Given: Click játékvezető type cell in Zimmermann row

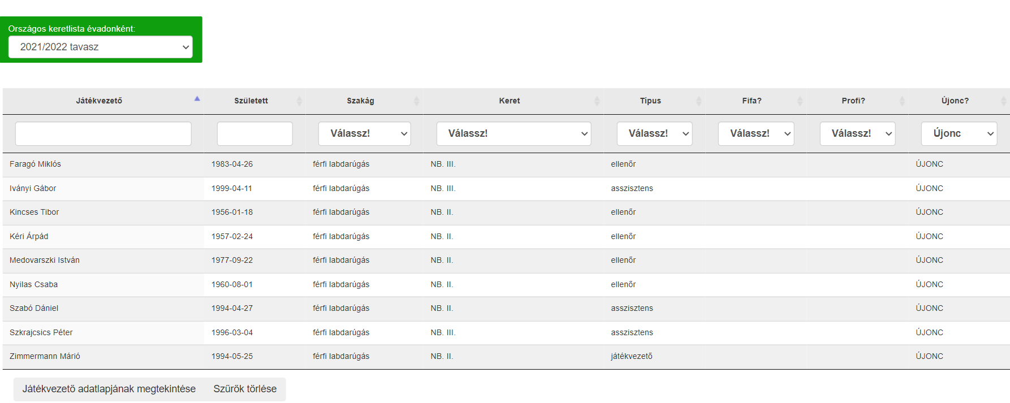Looking at the screenshot, I should click(632, 357).
